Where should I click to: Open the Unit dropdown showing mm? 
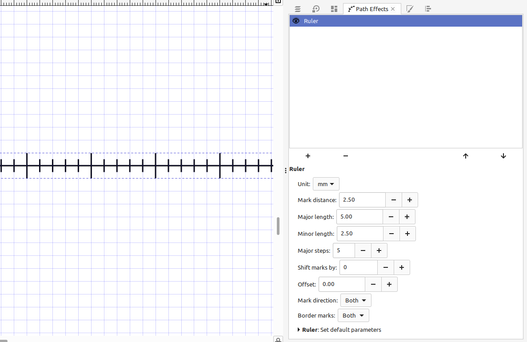(x=326, y=183)
